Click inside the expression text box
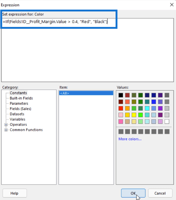Screen dimensions: 176x200 point(87,50)
